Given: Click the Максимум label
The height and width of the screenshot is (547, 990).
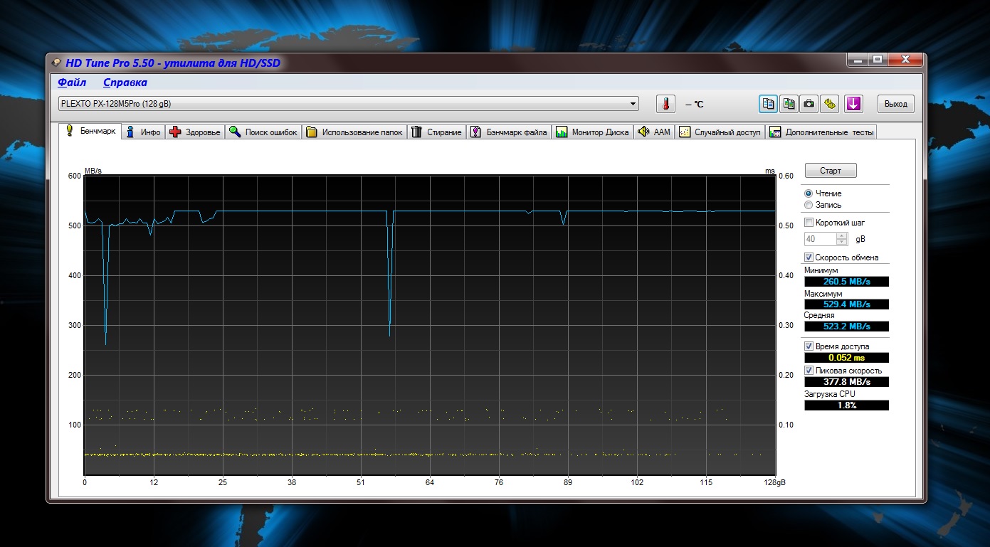Looking at the screenshot, I should pos(823,294).
